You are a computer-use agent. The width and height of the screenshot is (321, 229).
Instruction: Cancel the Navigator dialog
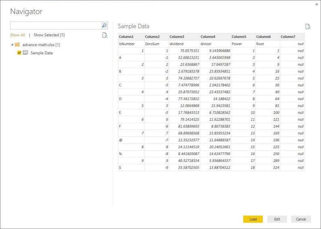(301, 219)
